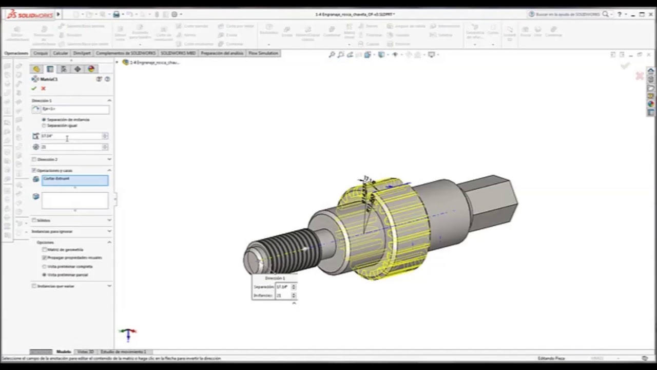Switch to the Operaciones ribbon tab
The height and width of the screenshot is (370, 657).
click(x=16, y=53)
